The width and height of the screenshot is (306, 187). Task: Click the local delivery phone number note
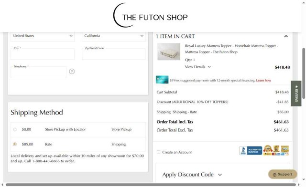[x=77, y=158]
